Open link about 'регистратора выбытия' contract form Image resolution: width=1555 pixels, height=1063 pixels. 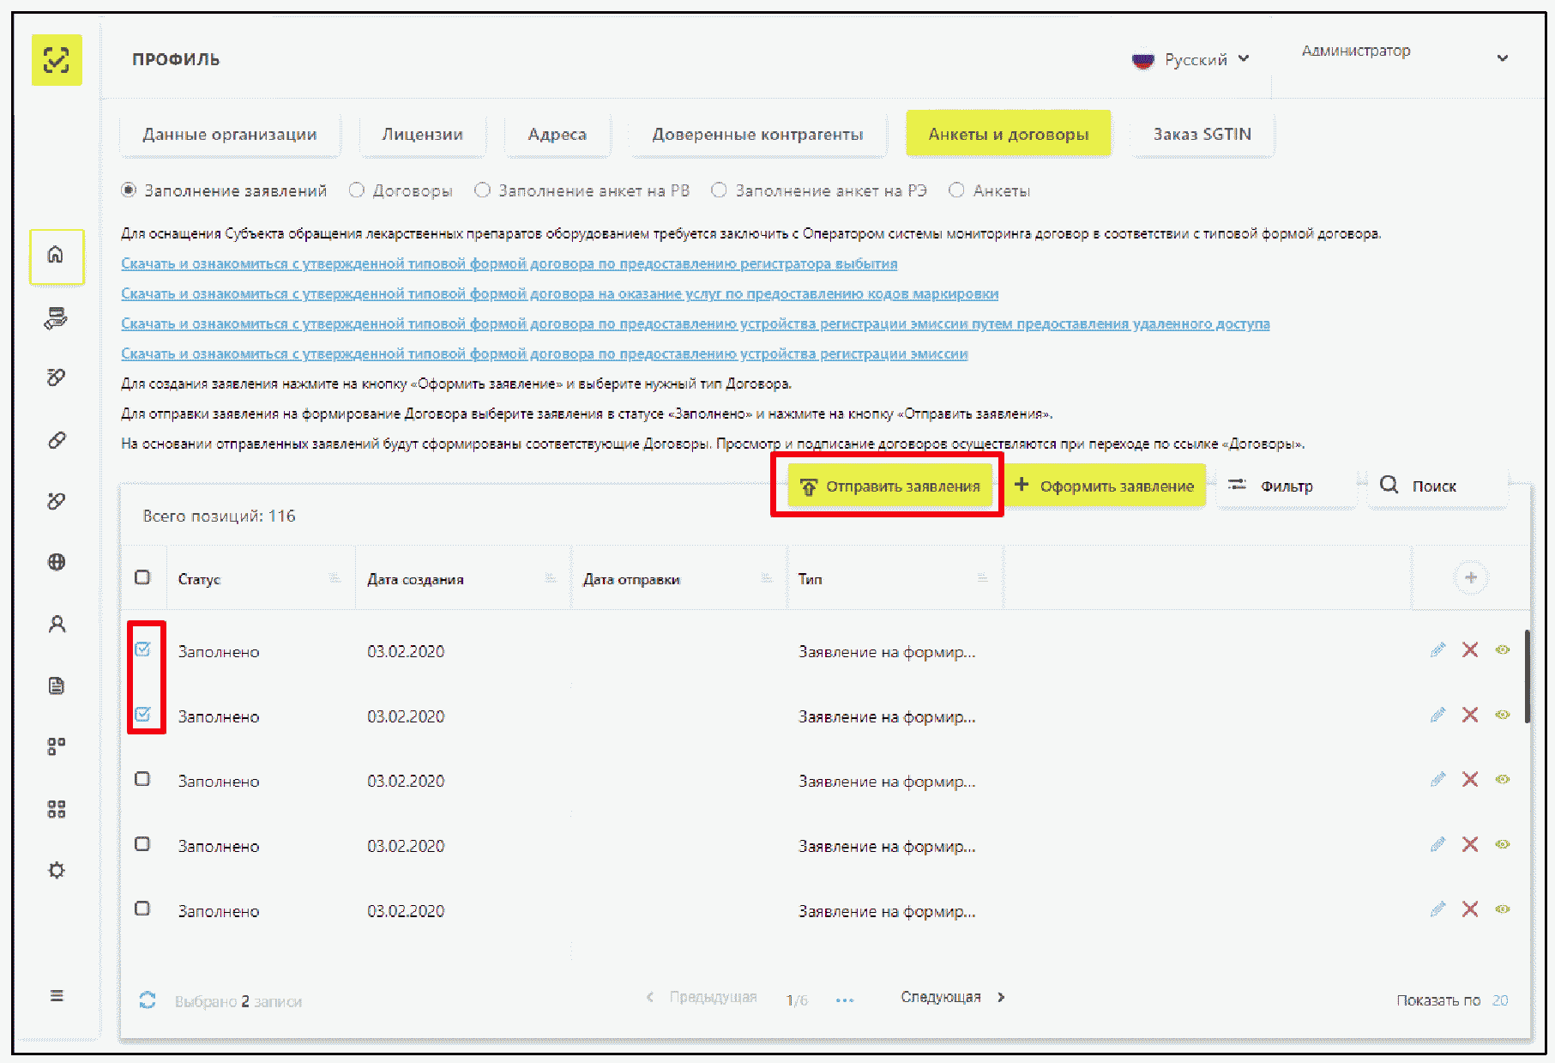[509, 263]
